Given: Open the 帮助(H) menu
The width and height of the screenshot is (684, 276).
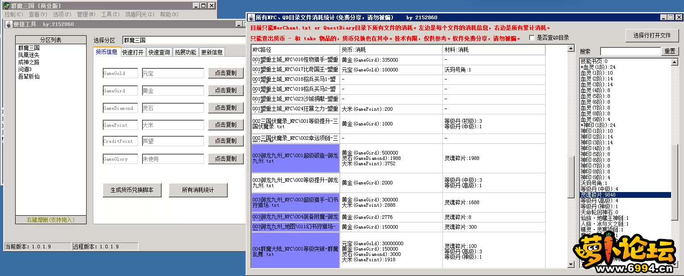Looking at the screenshot, I should pos(169,14).
